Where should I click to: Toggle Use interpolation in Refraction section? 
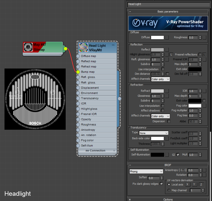(x=163, y=105)
